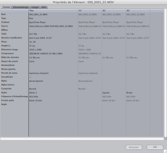Viewport: 167px width, 153px height.
Task: Click the Type value 'Plan'
Action: click(31, 18)
